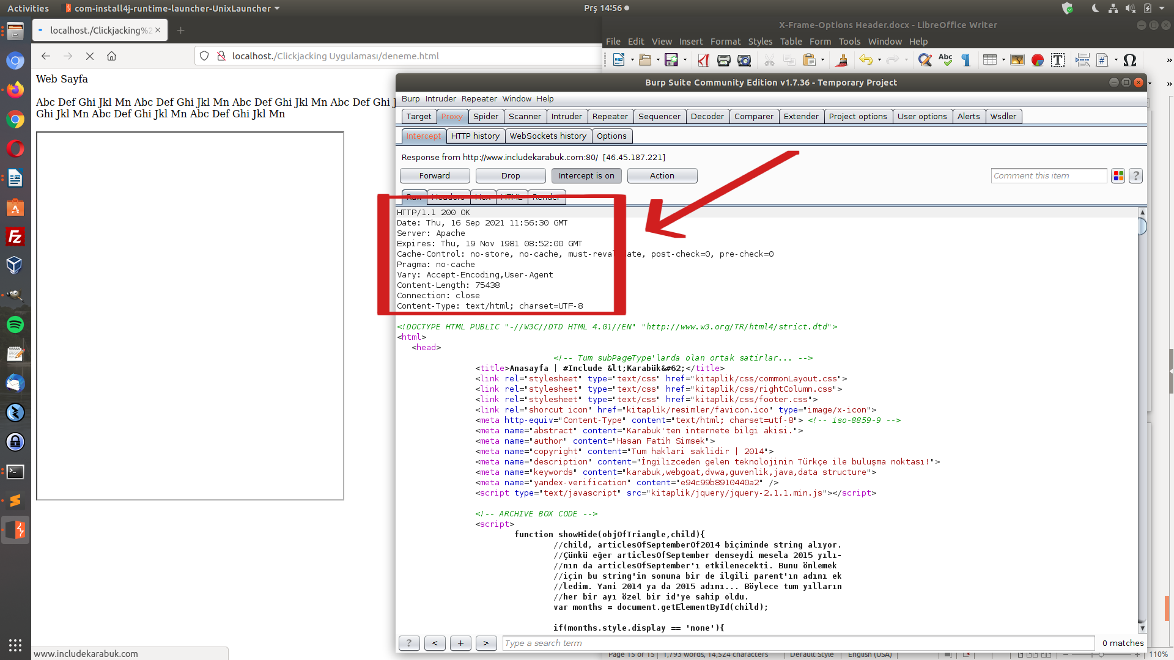1174x660 pixels.
Task: Click the Writer zoom slider in status bar
Action: pyautogui.click(x=1101, y=654)
